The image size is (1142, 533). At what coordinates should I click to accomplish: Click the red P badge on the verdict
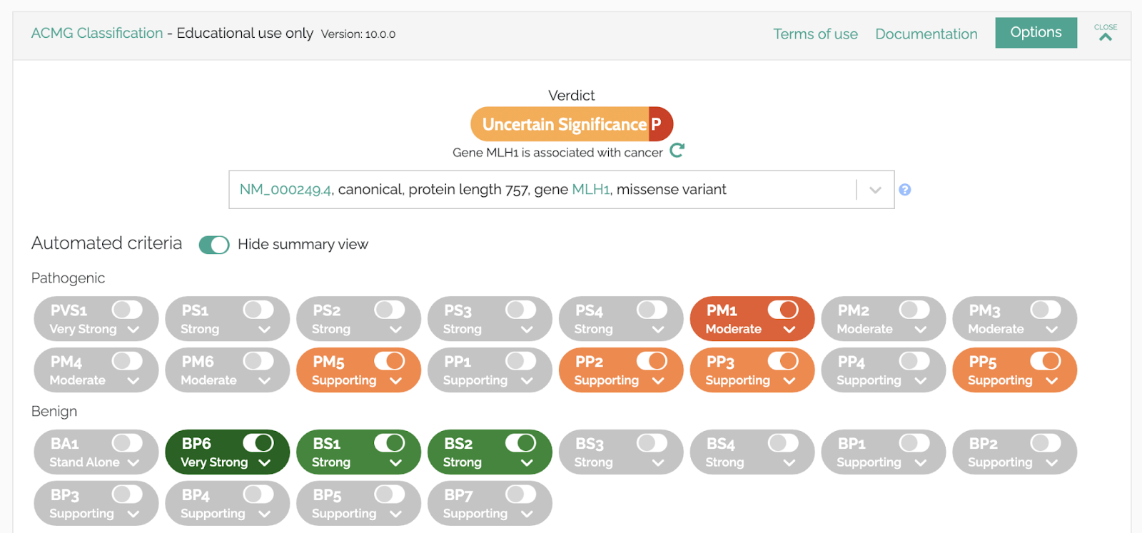pyautogui.click(x=658, y=124)
